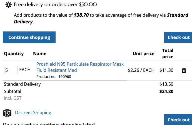The height and width of the screenshot is (125, 192).
Task: Click the bottom Check out button
Action: [178, 120]
